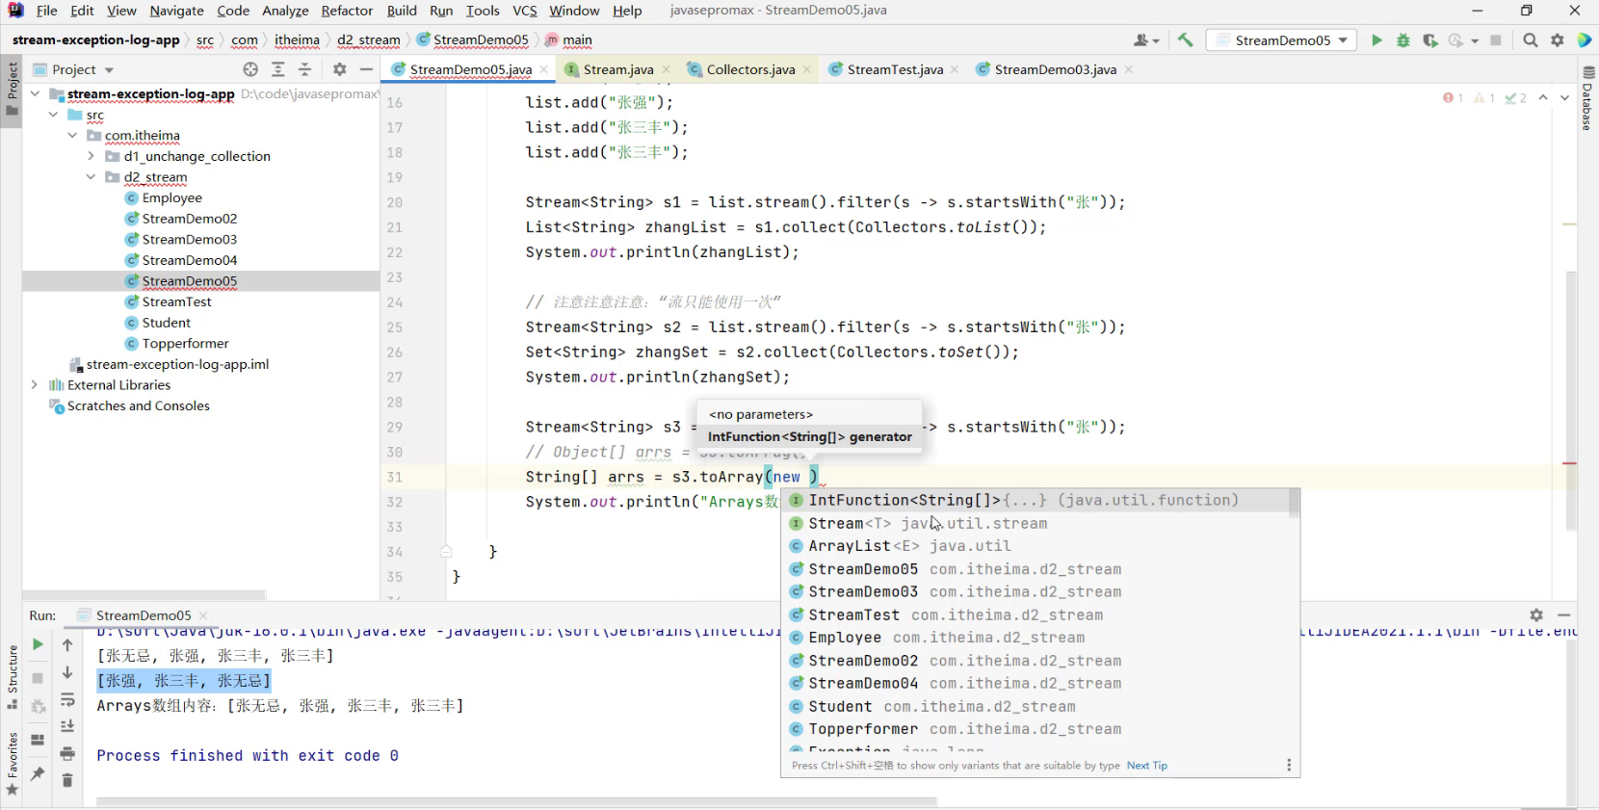1599x810 pixels.
Task: Click Project panel horizontal scrollbar
Action: [144, 595]
